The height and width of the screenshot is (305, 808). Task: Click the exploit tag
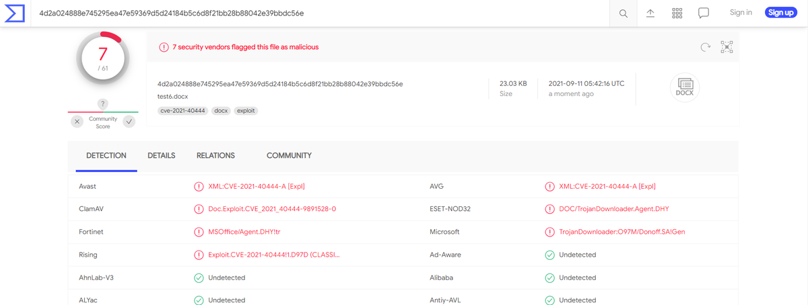[246, 110]
